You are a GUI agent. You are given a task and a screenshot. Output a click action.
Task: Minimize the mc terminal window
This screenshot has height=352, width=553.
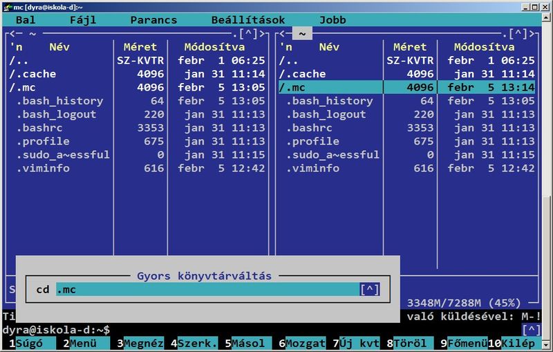(526, 7)
